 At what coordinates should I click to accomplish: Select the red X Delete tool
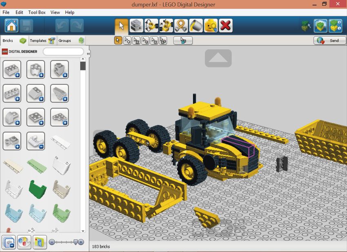pos(225,25)
